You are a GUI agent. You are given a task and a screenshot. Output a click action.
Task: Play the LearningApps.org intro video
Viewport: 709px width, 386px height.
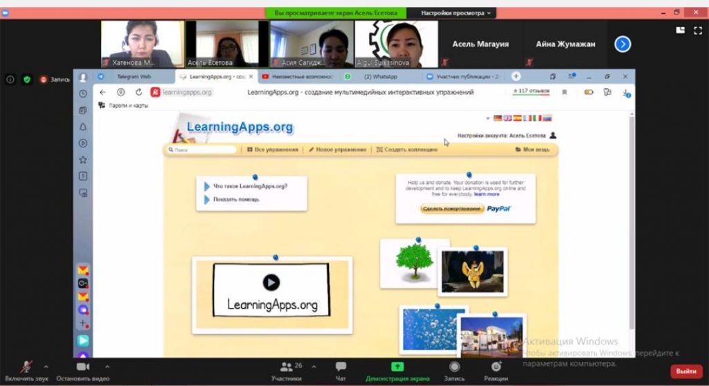coord(271,282)
